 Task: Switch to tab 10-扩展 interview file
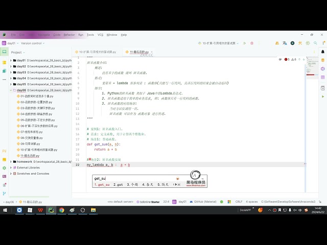pos(96,52)
